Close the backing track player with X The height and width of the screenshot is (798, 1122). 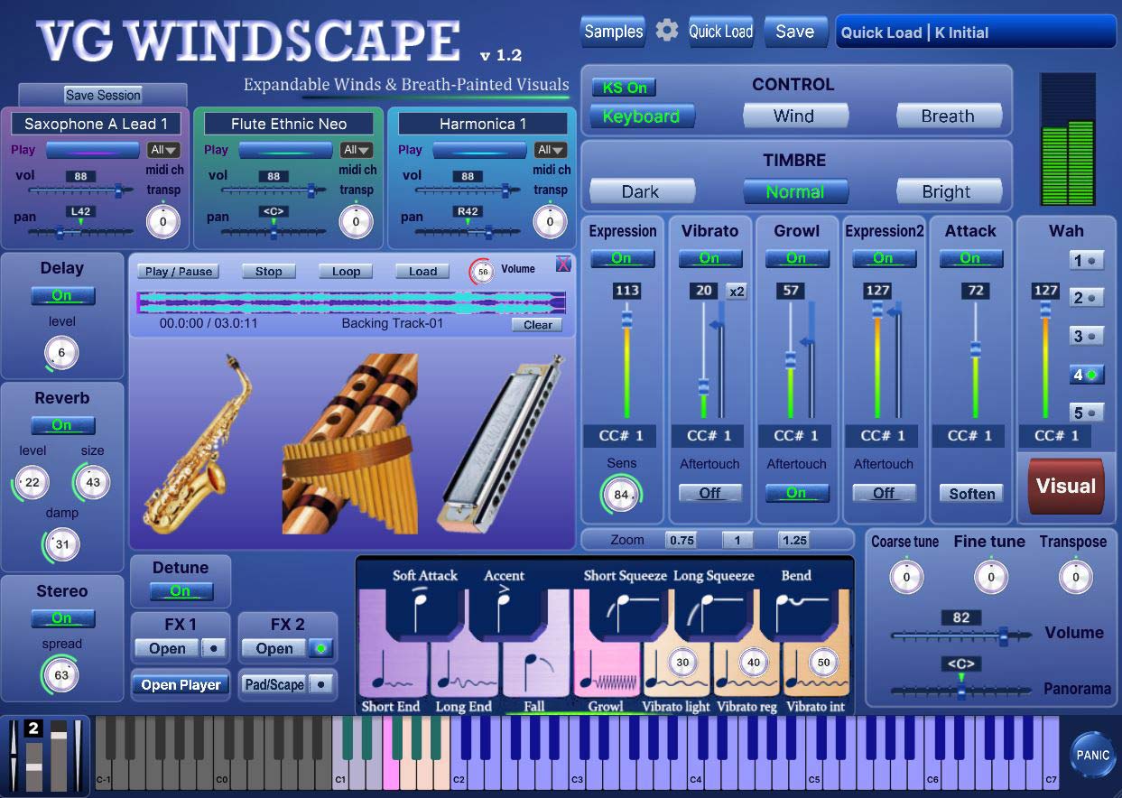(563, 264)
